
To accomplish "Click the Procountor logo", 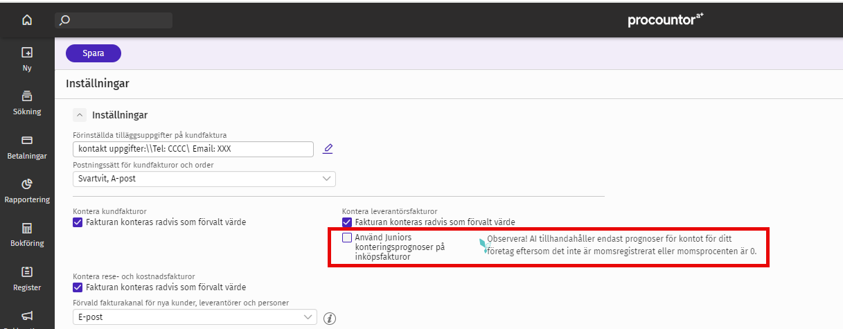I will (665, 20).
